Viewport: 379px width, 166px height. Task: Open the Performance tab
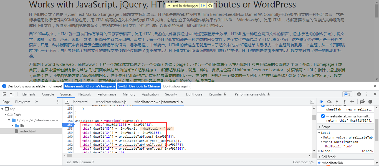click(107, 94)
